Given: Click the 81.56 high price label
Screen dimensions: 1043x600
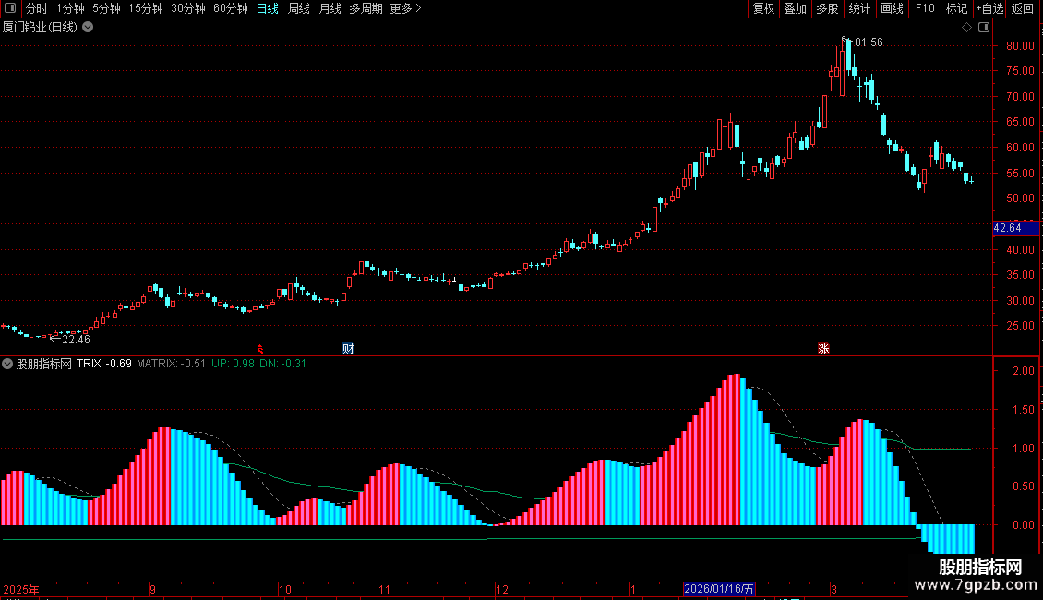Looking at the screenshot, I should click(x=869, y=42).
